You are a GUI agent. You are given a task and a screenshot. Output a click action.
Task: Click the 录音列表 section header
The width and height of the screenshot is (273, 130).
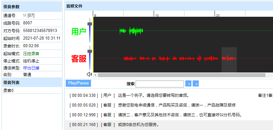pyautogui.click(x=32, y=83)
